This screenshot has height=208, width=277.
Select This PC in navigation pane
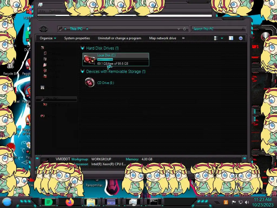pos(56,99)
